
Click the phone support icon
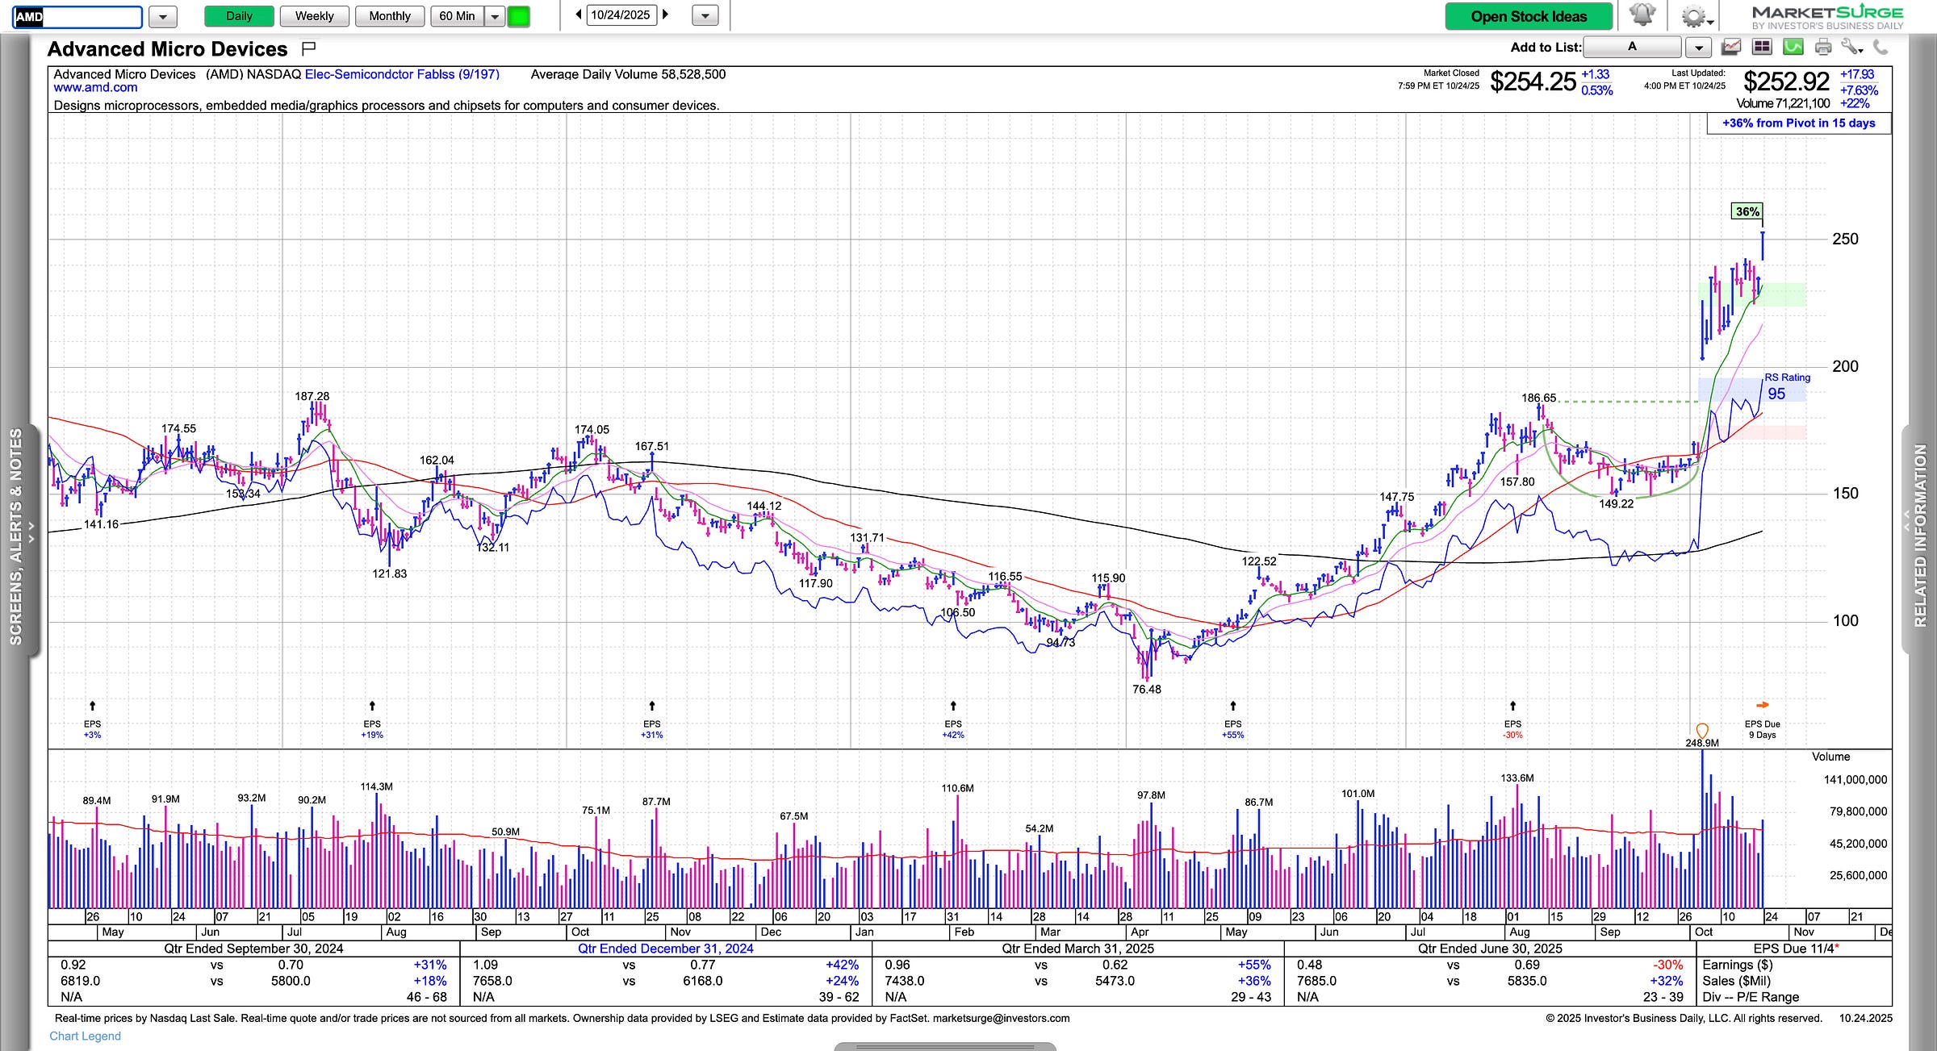coord(1881,48)
